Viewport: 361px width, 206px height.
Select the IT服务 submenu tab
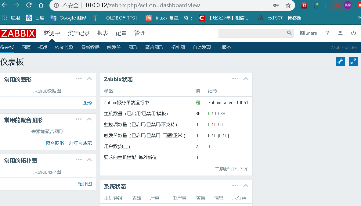[x=225, y=47]
